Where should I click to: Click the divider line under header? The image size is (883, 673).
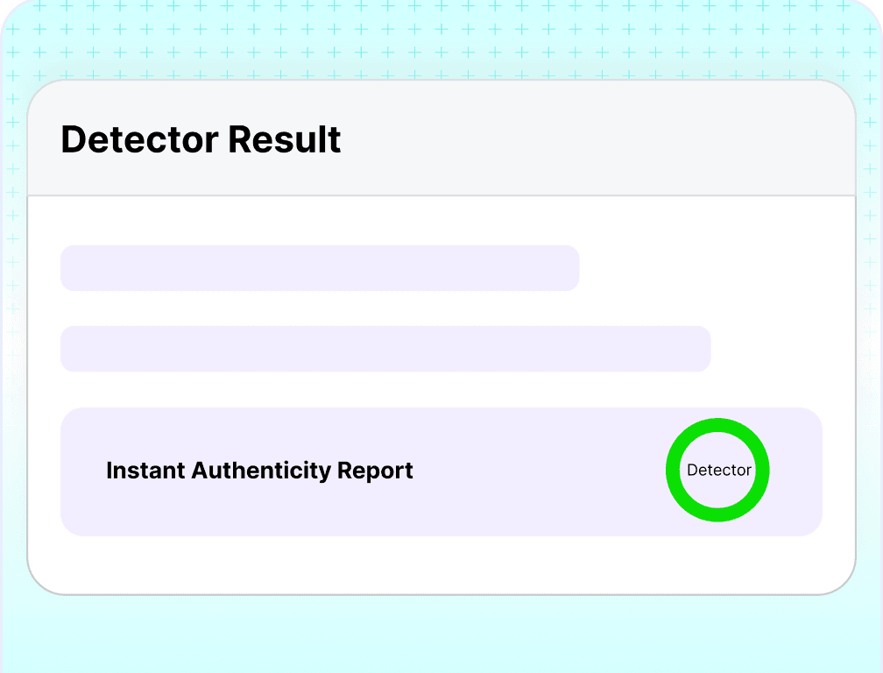(441, 196)
